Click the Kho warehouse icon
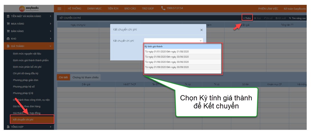311x131 pixels. [8, 39]
